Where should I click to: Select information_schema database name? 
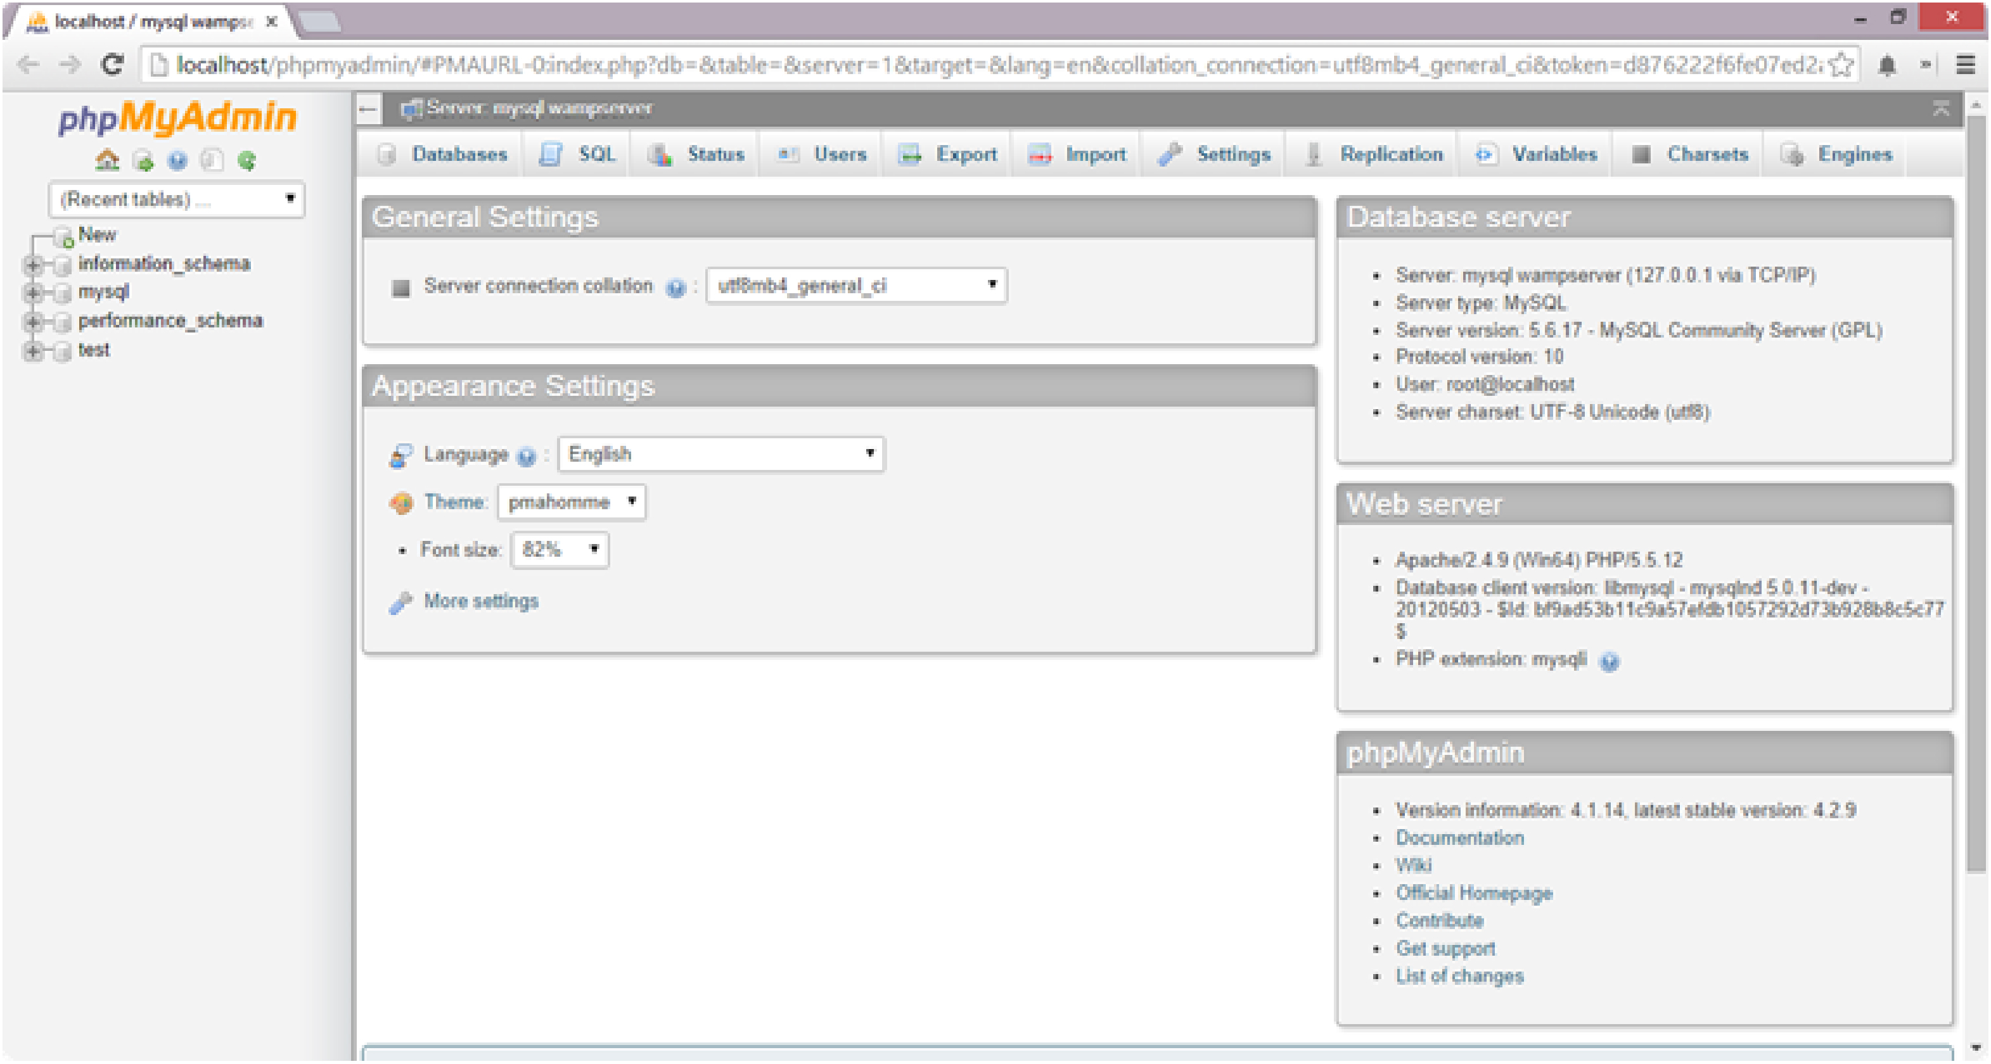(x=164, y=265)
